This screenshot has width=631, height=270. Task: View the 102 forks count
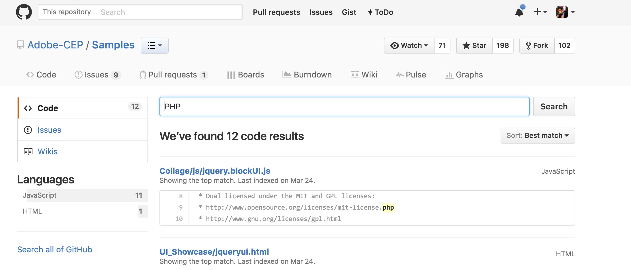click(x=564, y=46)
